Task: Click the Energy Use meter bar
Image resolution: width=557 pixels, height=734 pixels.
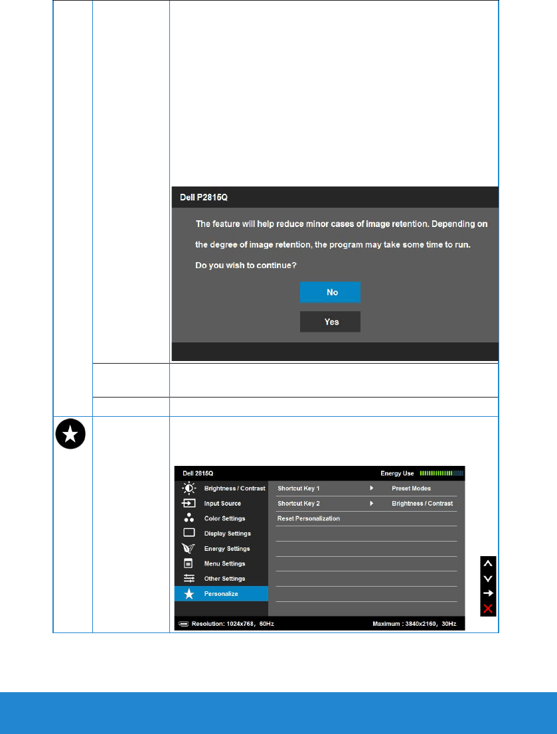Action: pos(441,473)
